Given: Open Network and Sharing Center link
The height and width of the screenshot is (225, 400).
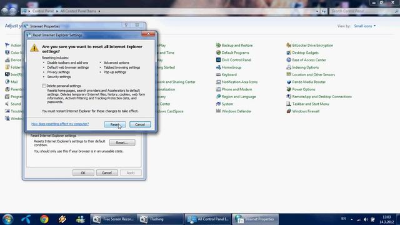Looking at the screenshot, I should (176, 82).
